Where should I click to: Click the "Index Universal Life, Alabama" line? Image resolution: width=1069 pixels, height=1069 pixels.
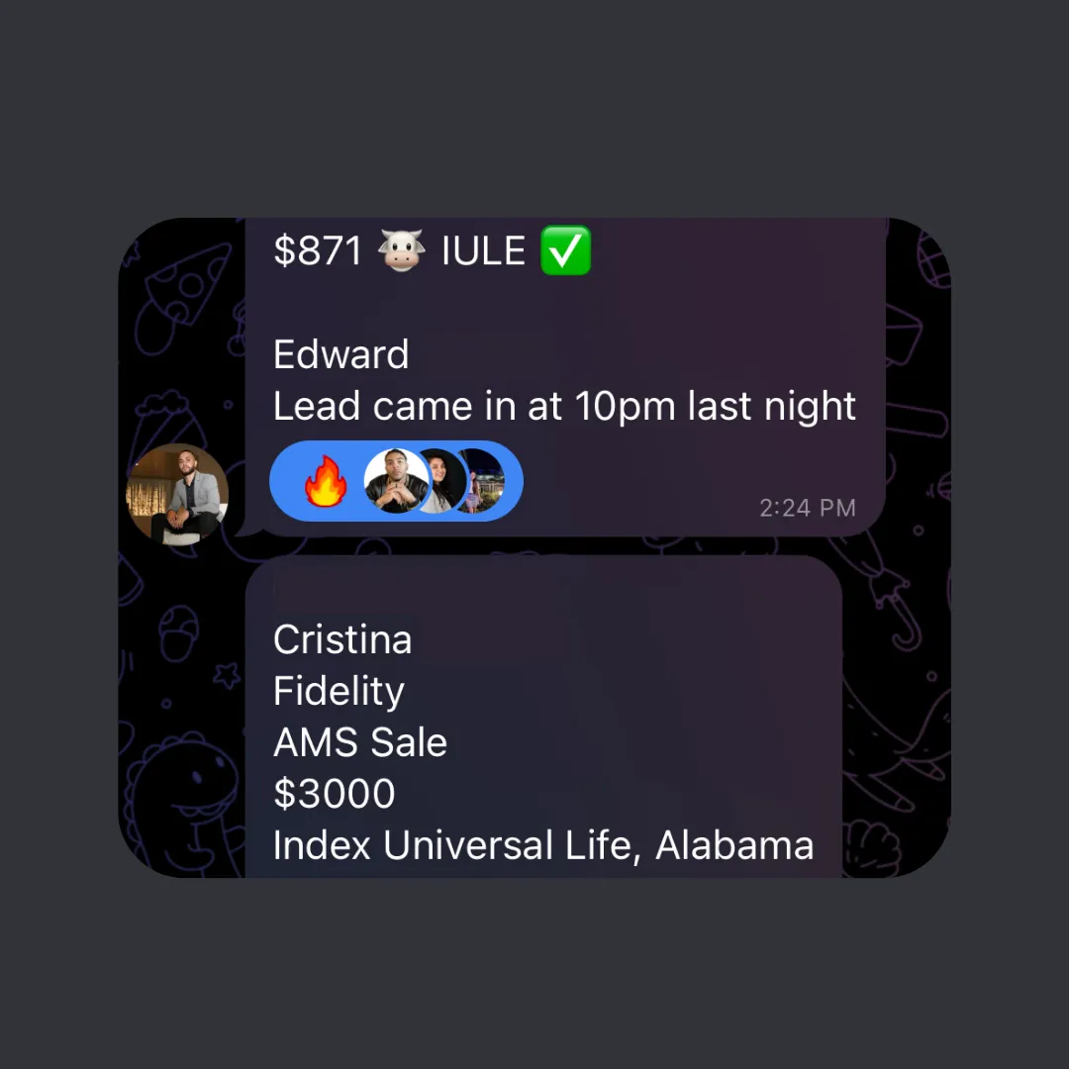(543, 845)
